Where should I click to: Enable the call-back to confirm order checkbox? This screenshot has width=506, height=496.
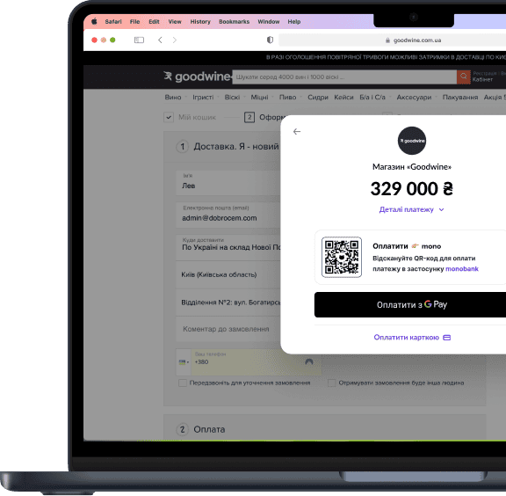[x=183, y=383]
